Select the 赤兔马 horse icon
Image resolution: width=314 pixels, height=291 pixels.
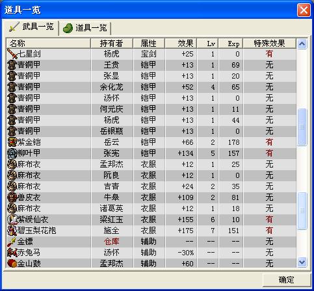[x=12, y=253]
